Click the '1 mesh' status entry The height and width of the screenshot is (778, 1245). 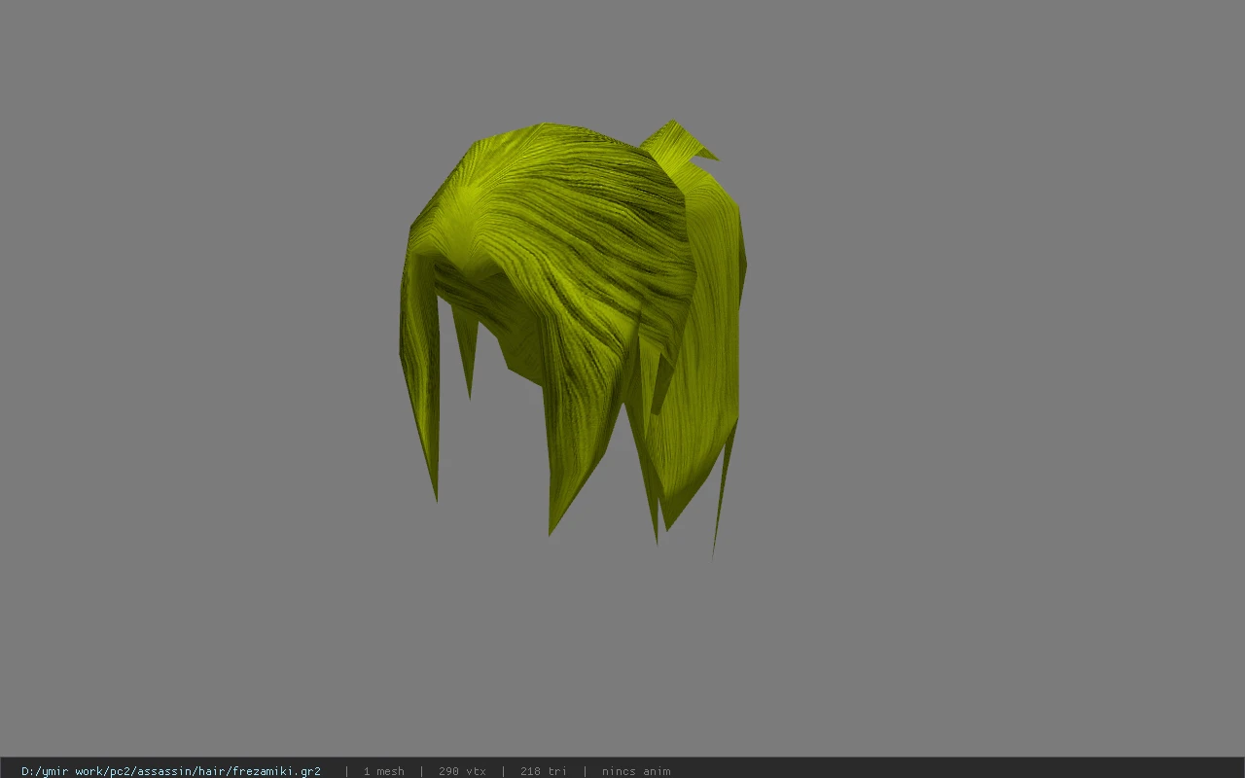coord(383,771)
